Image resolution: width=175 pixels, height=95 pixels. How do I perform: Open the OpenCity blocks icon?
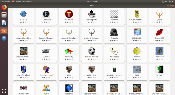(69, 51)
